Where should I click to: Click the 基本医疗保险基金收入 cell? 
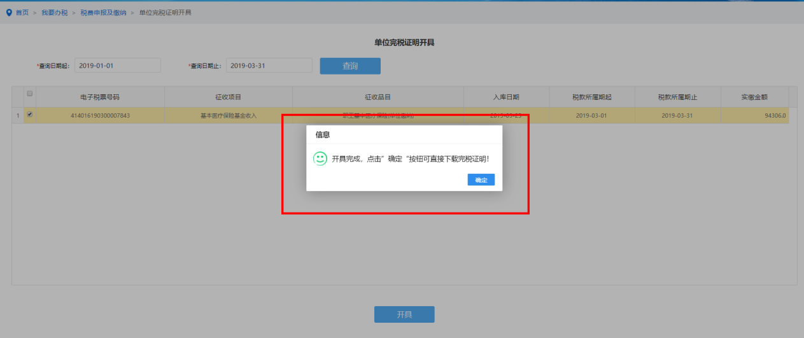[229, 115]
